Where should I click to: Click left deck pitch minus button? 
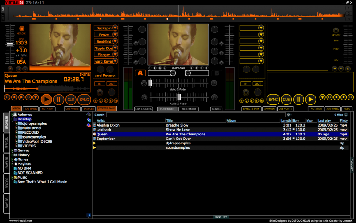[25, 69]
